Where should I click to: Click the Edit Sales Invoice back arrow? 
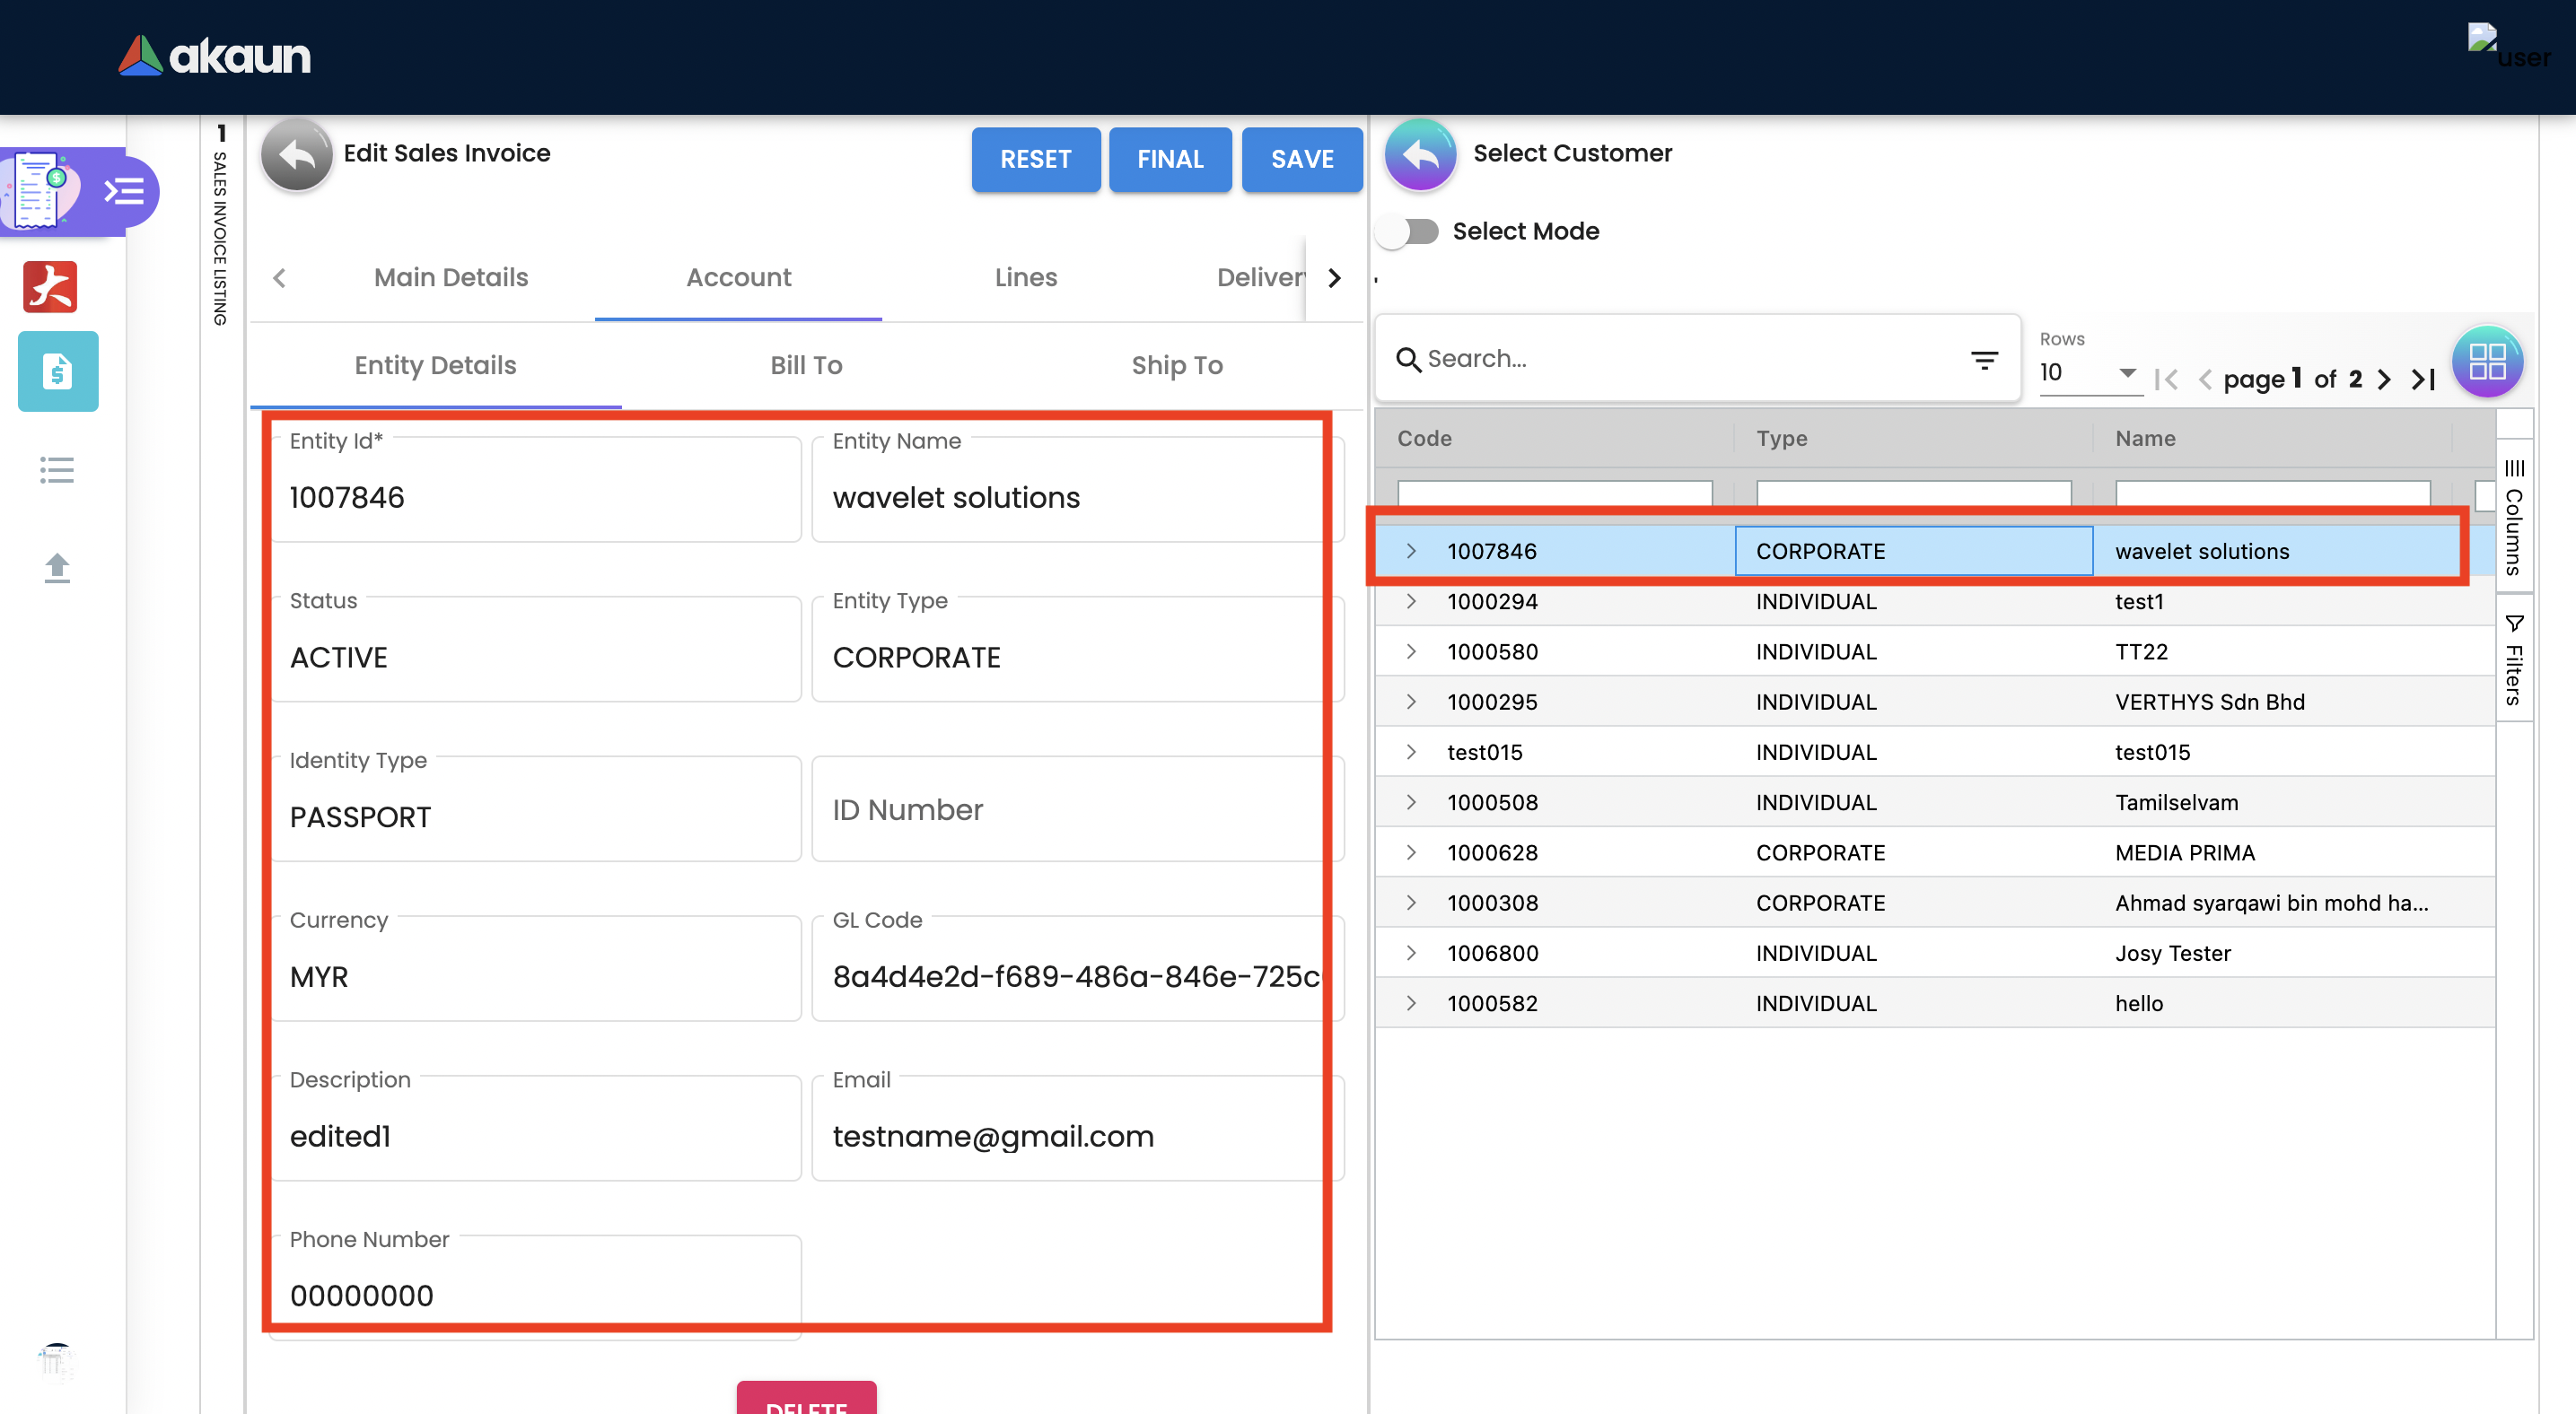[296, 155]
